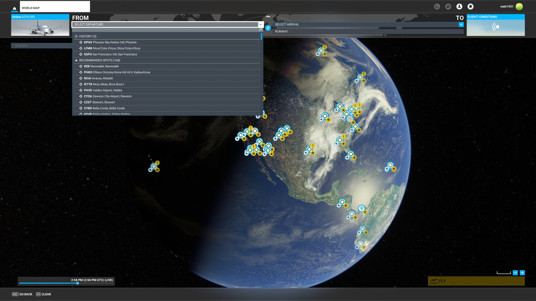Collapse the Select Departure dropdown arrow
536x301 pixels.
point(260,25)
